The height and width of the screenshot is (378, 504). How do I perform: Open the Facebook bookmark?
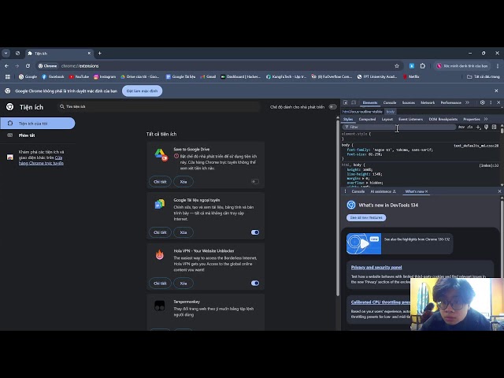53,77
